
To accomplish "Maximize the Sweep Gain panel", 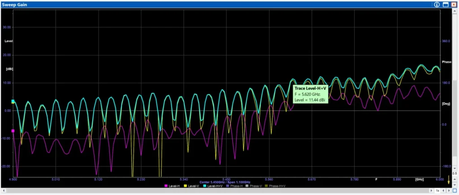I will (446, 4).
